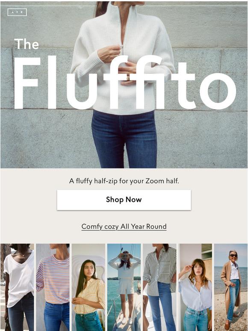This screenshot has height=331, width=248.
Task: Click the AYR logo in the corner
Action: point(17,12)
